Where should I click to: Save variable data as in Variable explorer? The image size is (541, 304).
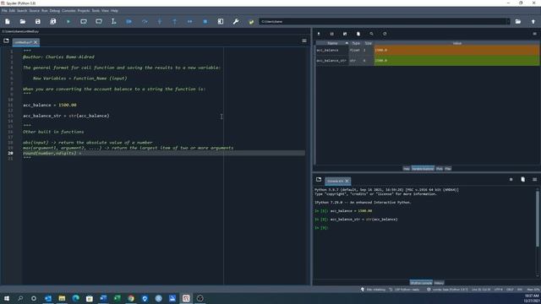[x=345, y=34]
